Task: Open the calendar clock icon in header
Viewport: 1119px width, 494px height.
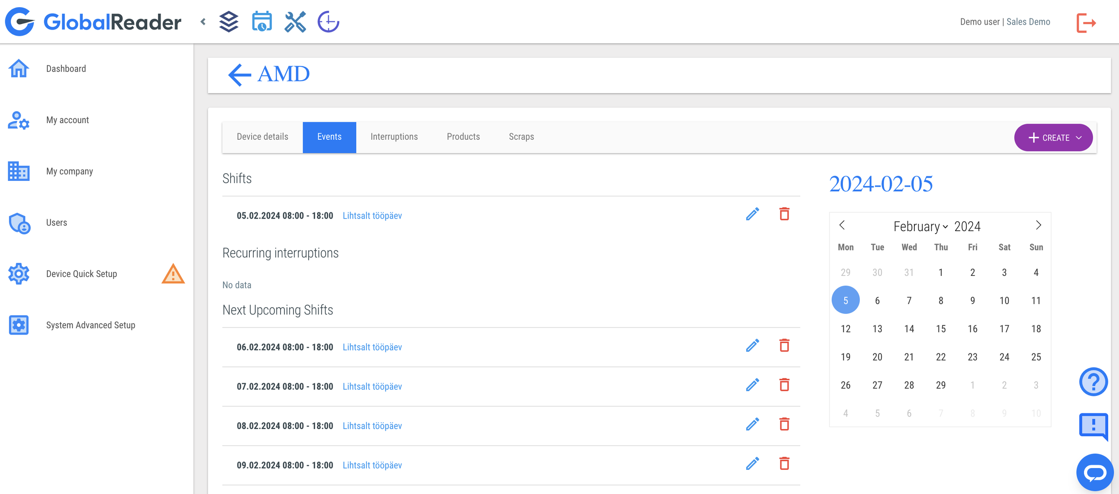Action: (x=262, y=21)
